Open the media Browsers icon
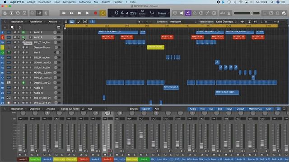The image size is (289, 162). pyautogui.click(x=284, y=13)
